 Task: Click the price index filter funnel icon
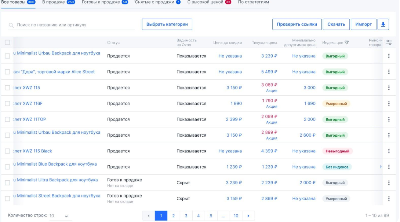[347, 42]
